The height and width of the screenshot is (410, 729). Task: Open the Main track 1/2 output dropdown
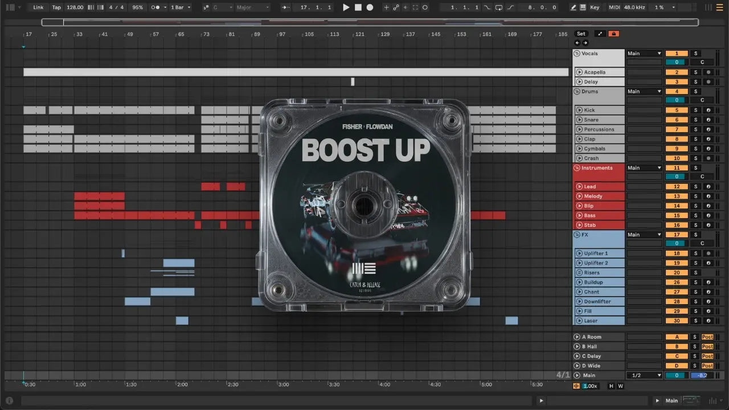coord(644,375)
